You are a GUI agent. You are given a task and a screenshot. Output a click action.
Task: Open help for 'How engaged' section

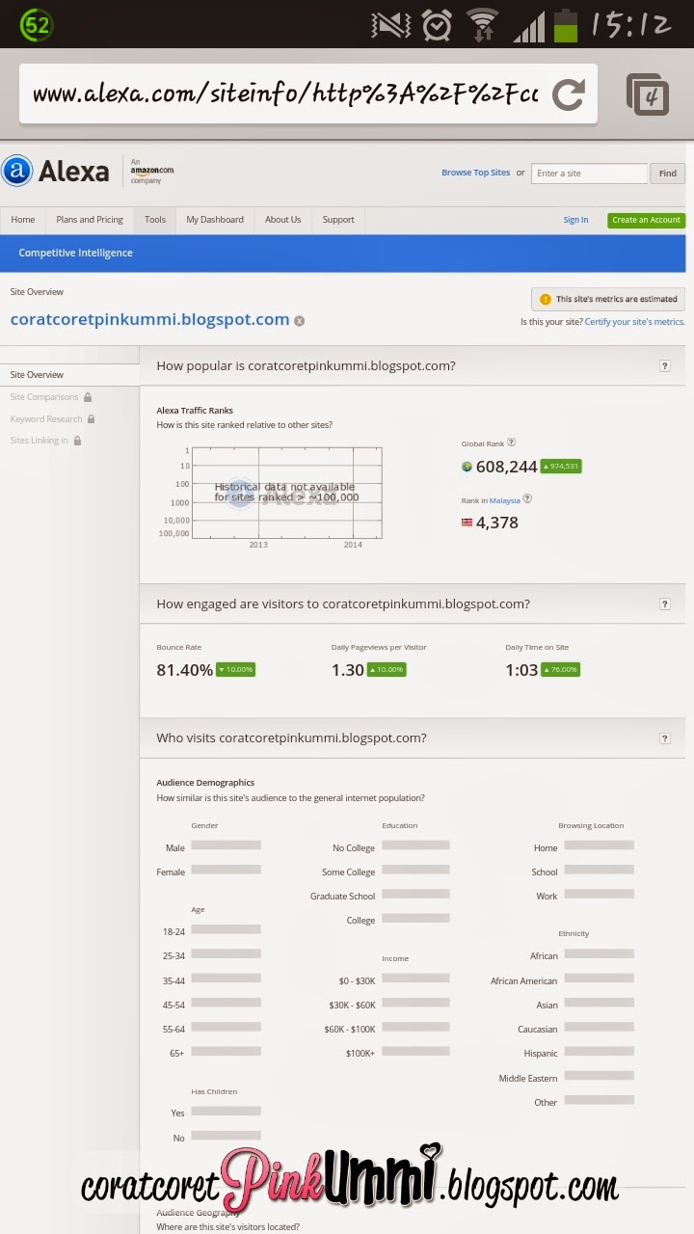click(x=664, y=604)
